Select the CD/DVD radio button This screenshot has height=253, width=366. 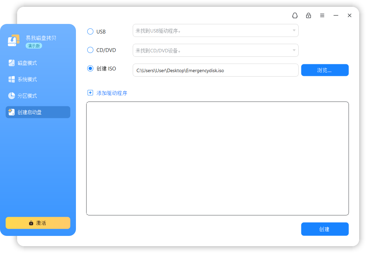point(90,50)
